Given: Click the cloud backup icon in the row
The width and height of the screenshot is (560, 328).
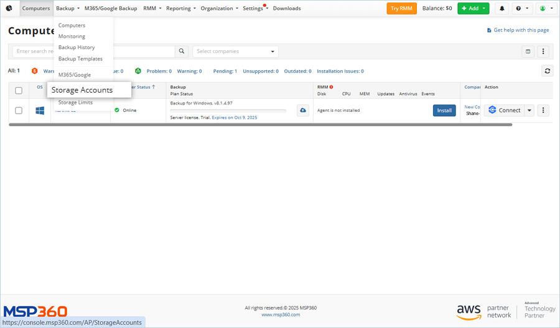Looking at the screenshot, I should click(303, 110).
